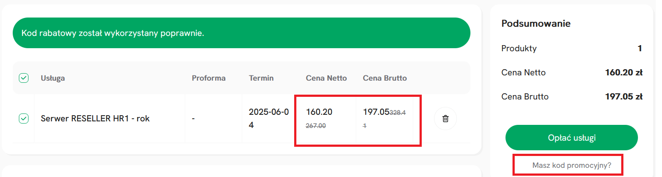662x177 pixels.
Task: Select the Serwer RESELLER HR1 - rok service name
Action: [x=95, y=118]
